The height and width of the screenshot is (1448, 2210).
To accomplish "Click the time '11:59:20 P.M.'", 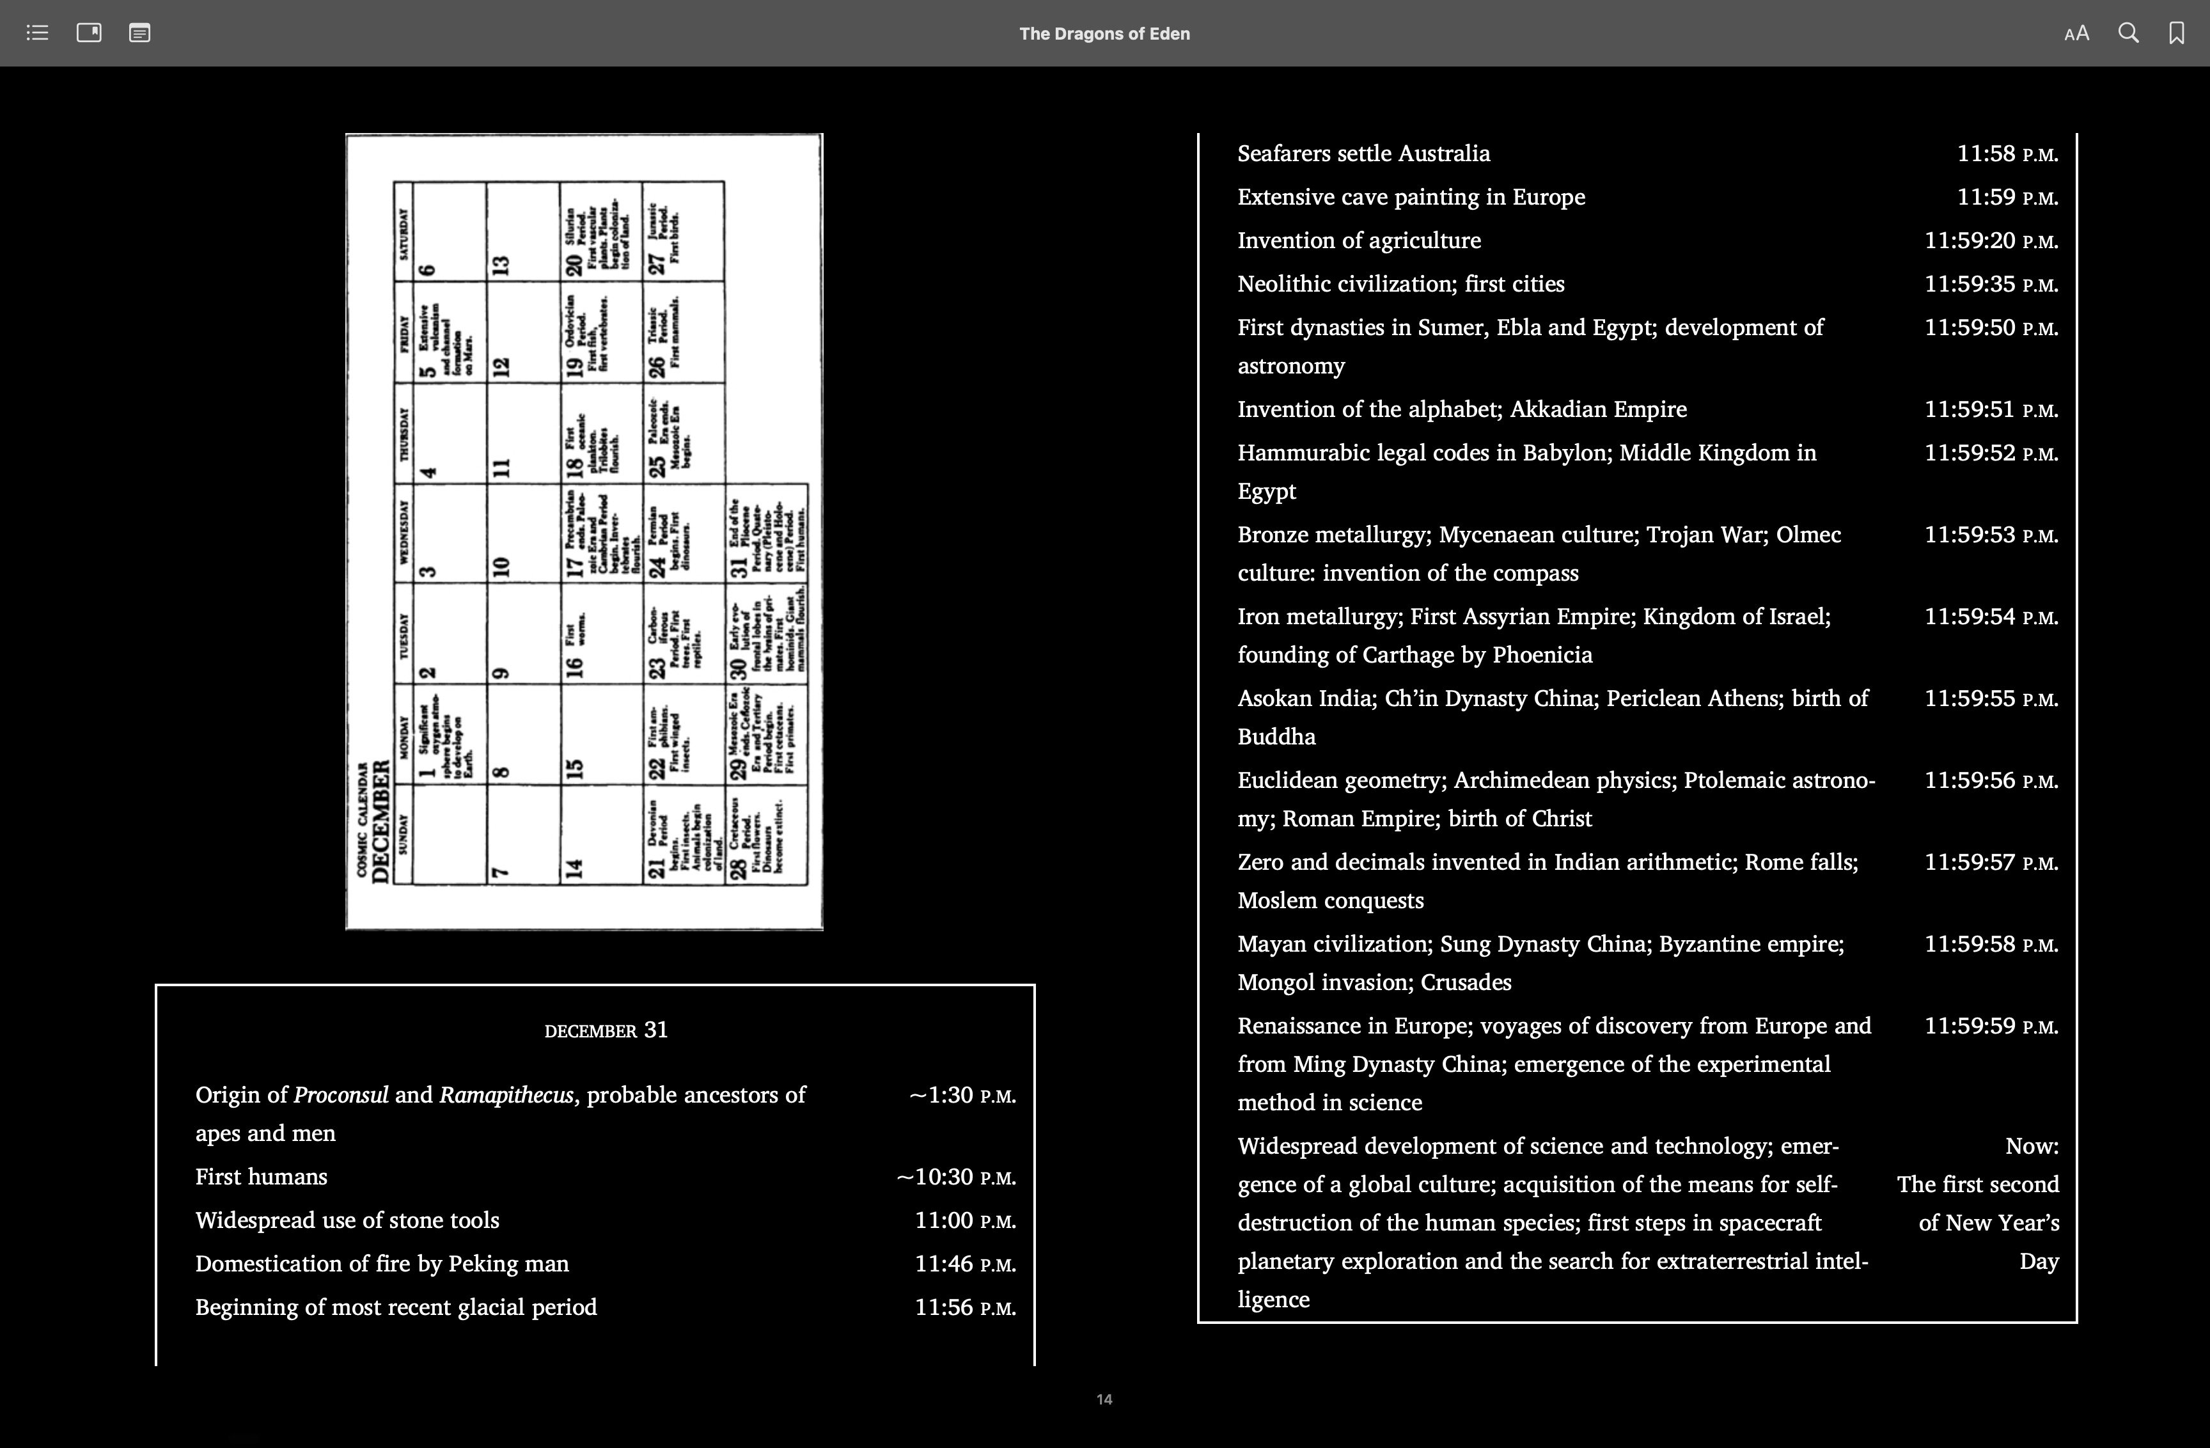I will (x=1991, y=240).
